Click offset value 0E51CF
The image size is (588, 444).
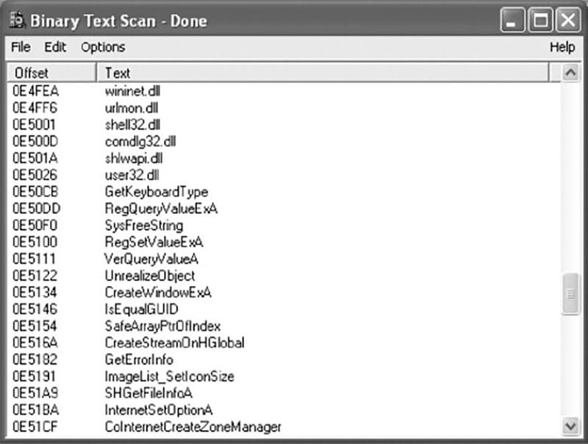click(x=35, y=427)
